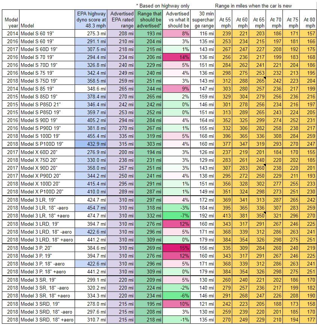
Task: Click the "Model S 60D 19"" cell
Action: click(47, 49)
